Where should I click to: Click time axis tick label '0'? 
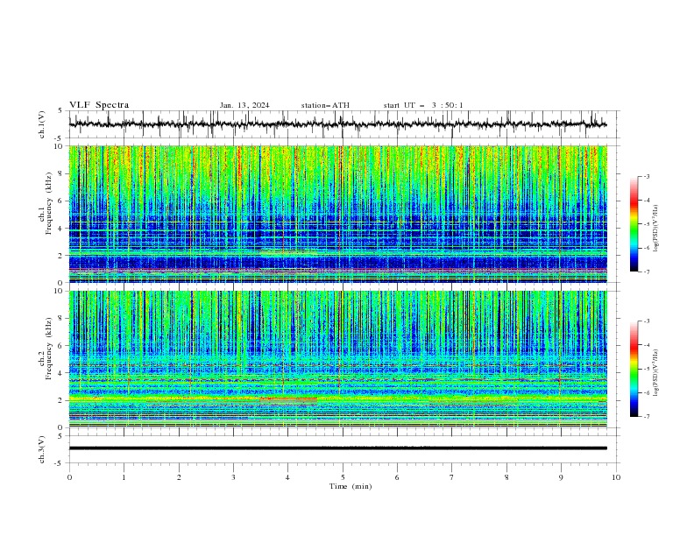coord(69,477)
